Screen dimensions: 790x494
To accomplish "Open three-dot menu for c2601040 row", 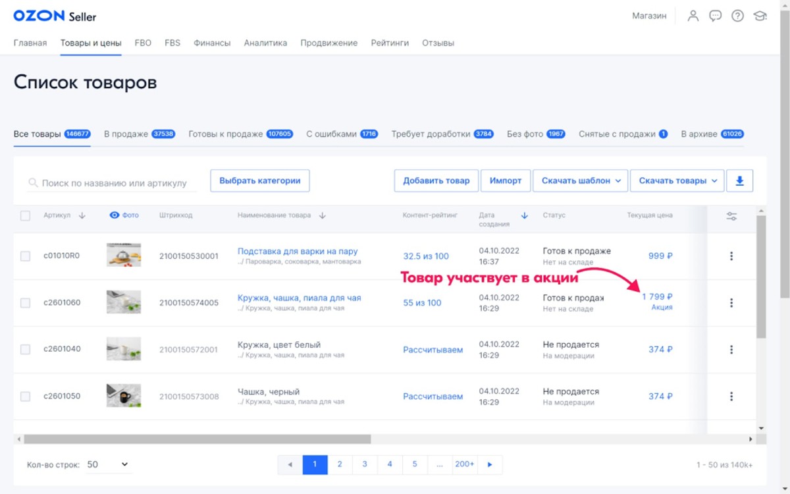I will coord(731,350).
